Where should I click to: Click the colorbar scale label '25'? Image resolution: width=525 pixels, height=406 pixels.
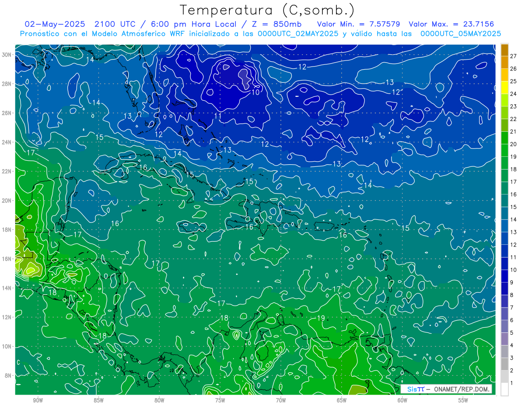pos(514,81)
